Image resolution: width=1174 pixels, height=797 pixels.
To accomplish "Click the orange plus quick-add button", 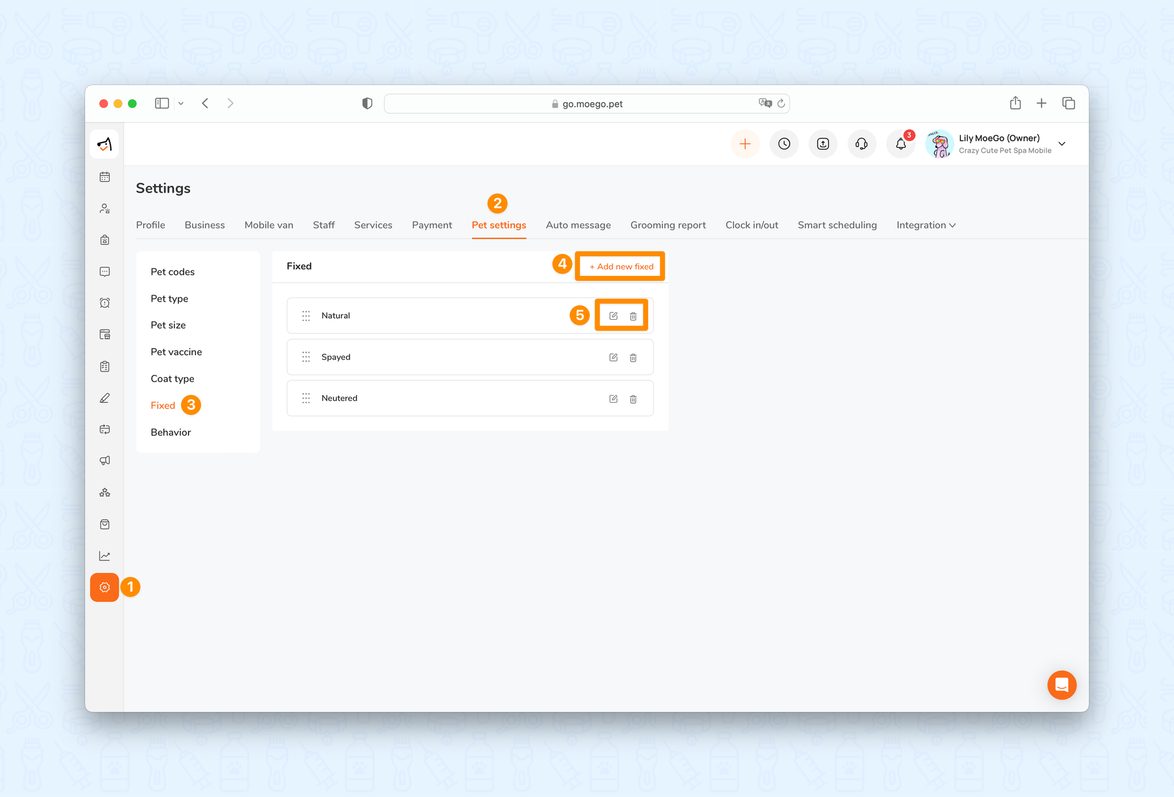I will click(745, 144).
